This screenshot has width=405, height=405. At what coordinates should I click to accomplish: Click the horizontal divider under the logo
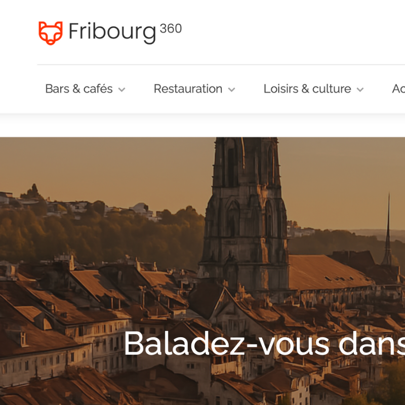point(221,65)
